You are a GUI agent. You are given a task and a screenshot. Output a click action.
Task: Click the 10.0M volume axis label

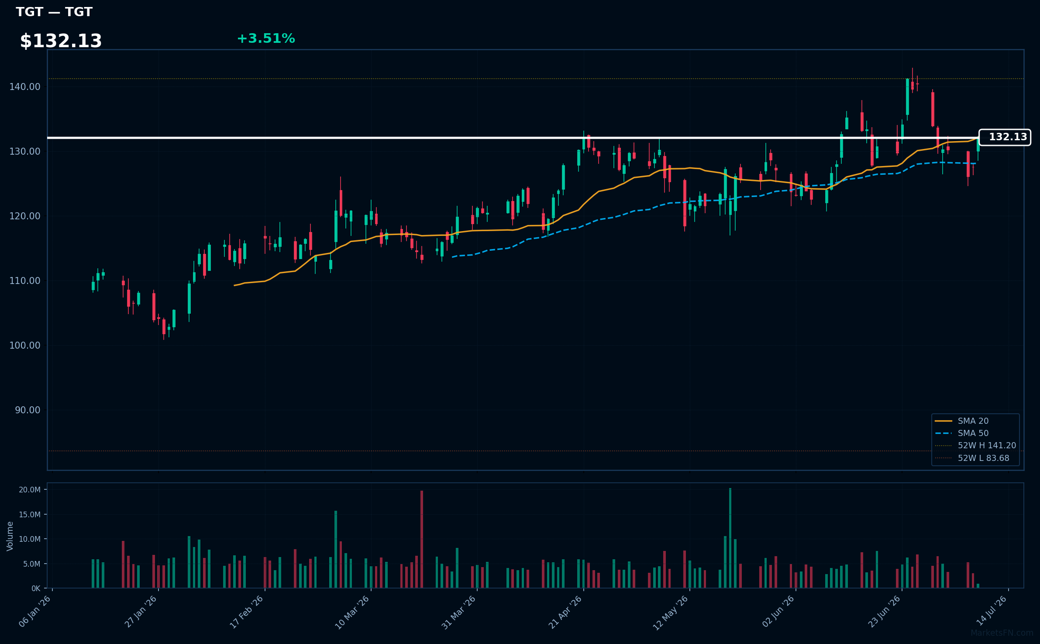pos(30,539)
